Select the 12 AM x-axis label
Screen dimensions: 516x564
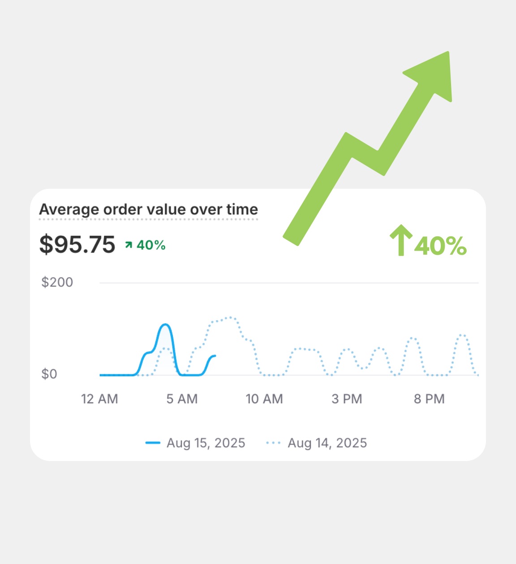pos(99,399)
